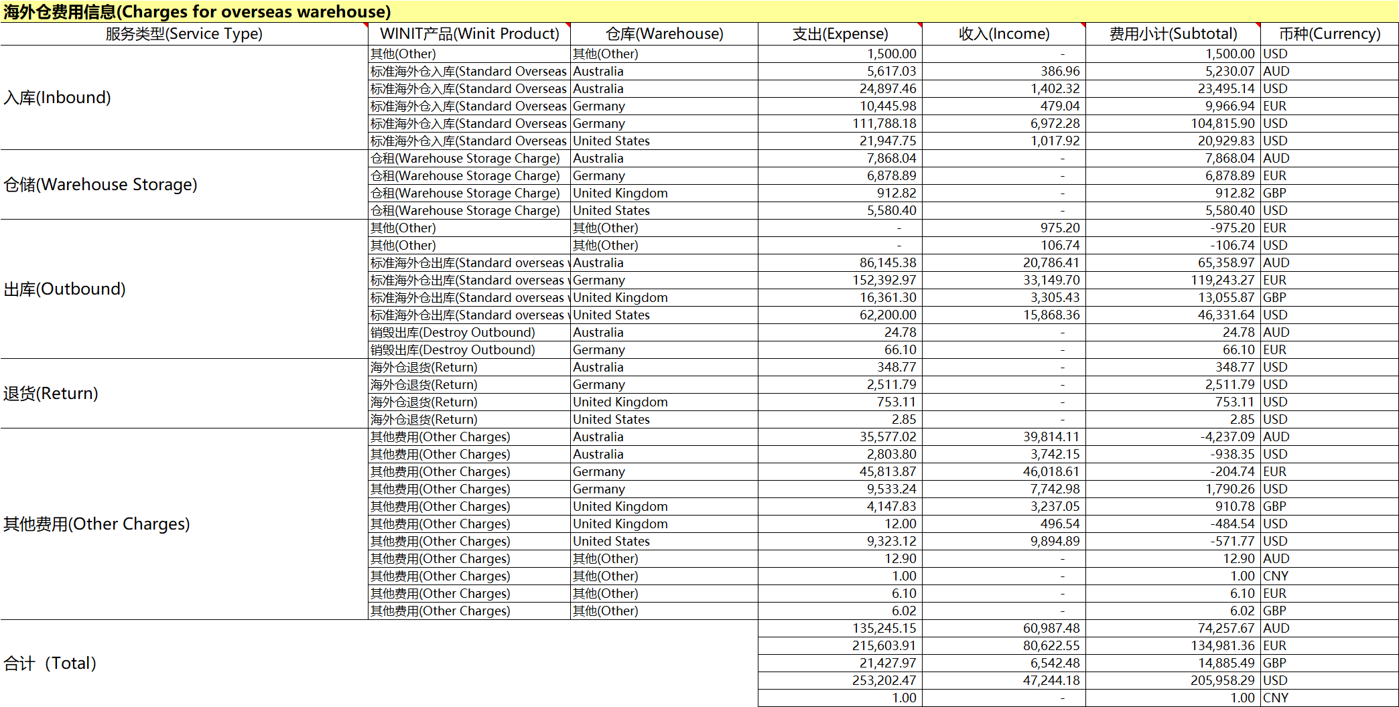Click the total subtotal 14,885.49
The image size is (1399, 707).
point(1173,663)
